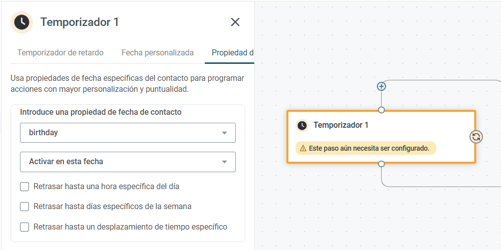501x250 pixels.
Task: Open the Fecha personalizada tab
Action: (x=157, y=53)
